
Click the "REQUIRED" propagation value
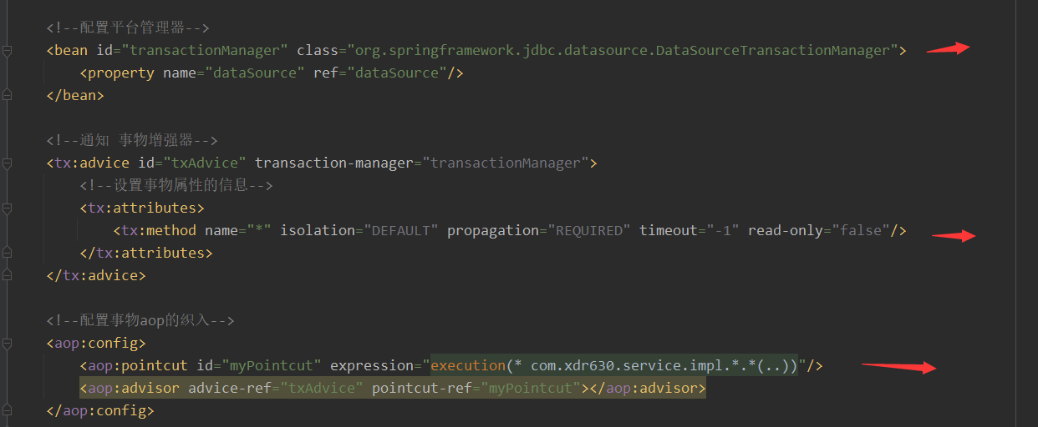(x=589, y=231)
